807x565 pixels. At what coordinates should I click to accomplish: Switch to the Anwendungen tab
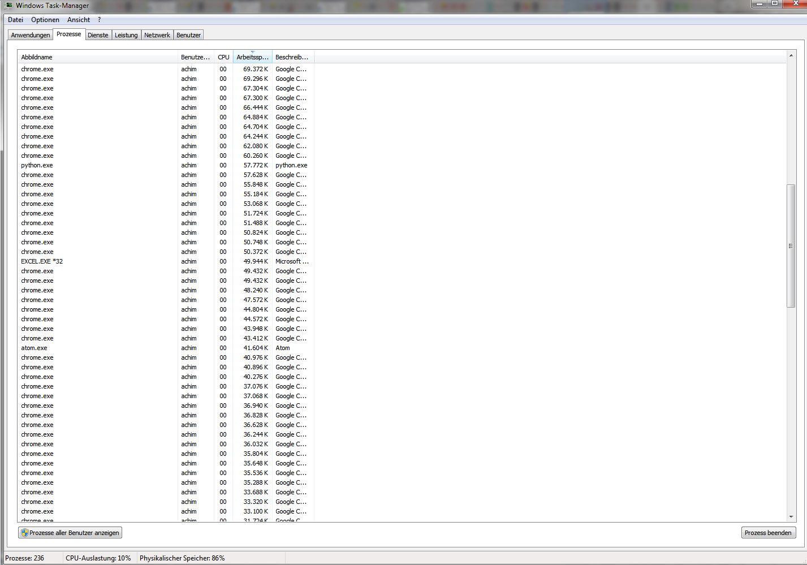(x=31, y=35)
